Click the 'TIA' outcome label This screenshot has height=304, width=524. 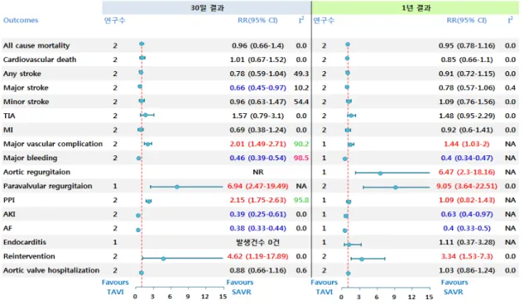[x=9, y=116]
